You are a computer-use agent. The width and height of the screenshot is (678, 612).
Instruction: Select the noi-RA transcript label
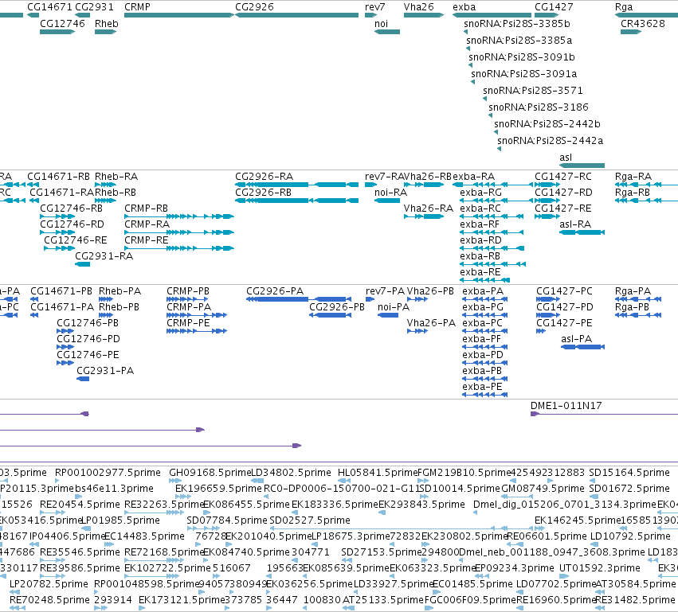tap(390, 192)
